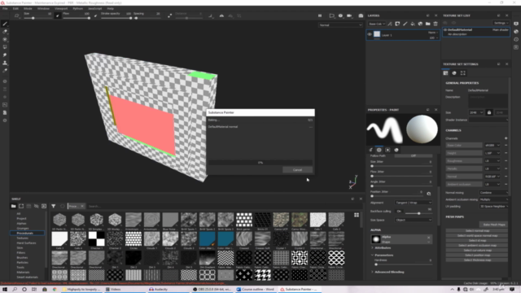Image resolution: width=521 pixels, height=293 pixels.
Task: Click Bake Mesh Maps button
Action: click(494, 225)
